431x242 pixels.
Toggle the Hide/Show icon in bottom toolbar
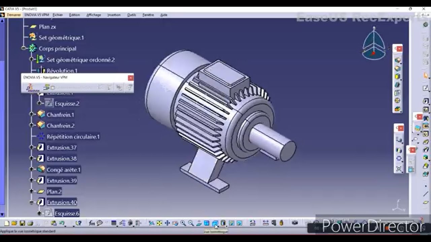(x=231, y=223)
